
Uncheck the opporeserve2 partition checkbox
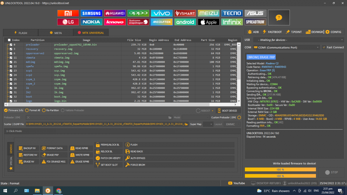click(x=11, y=53)
